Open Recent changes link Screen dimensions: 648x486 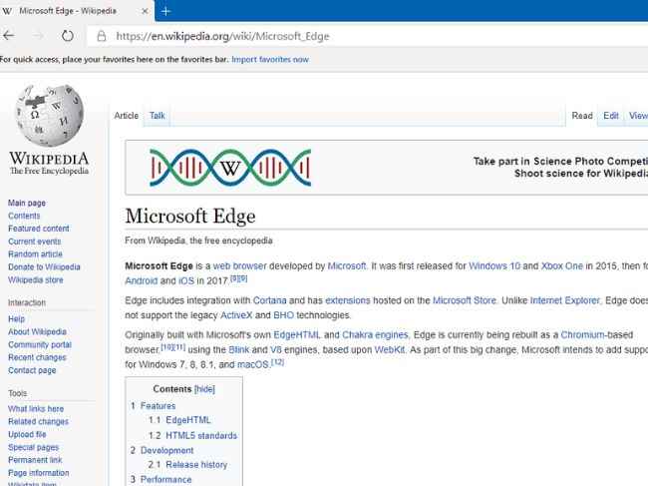coord(37,357)
